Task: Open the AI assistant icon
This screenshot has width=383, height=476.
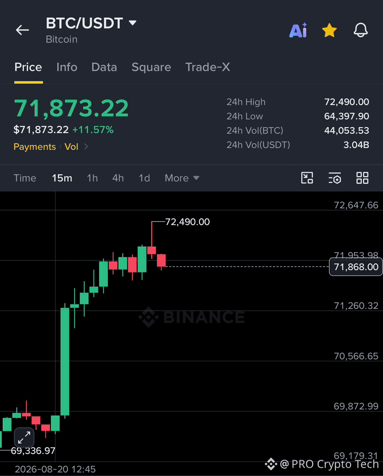Action: (298, 30)
